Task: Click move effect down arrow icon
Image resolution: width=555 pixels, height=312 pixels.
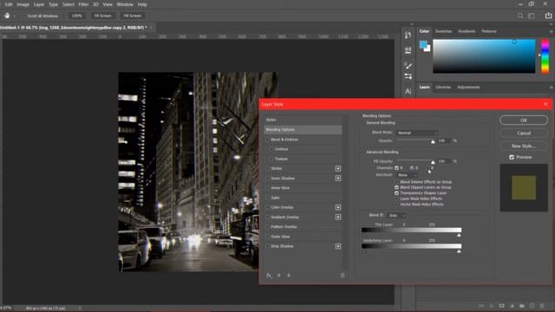Action: 289,276
